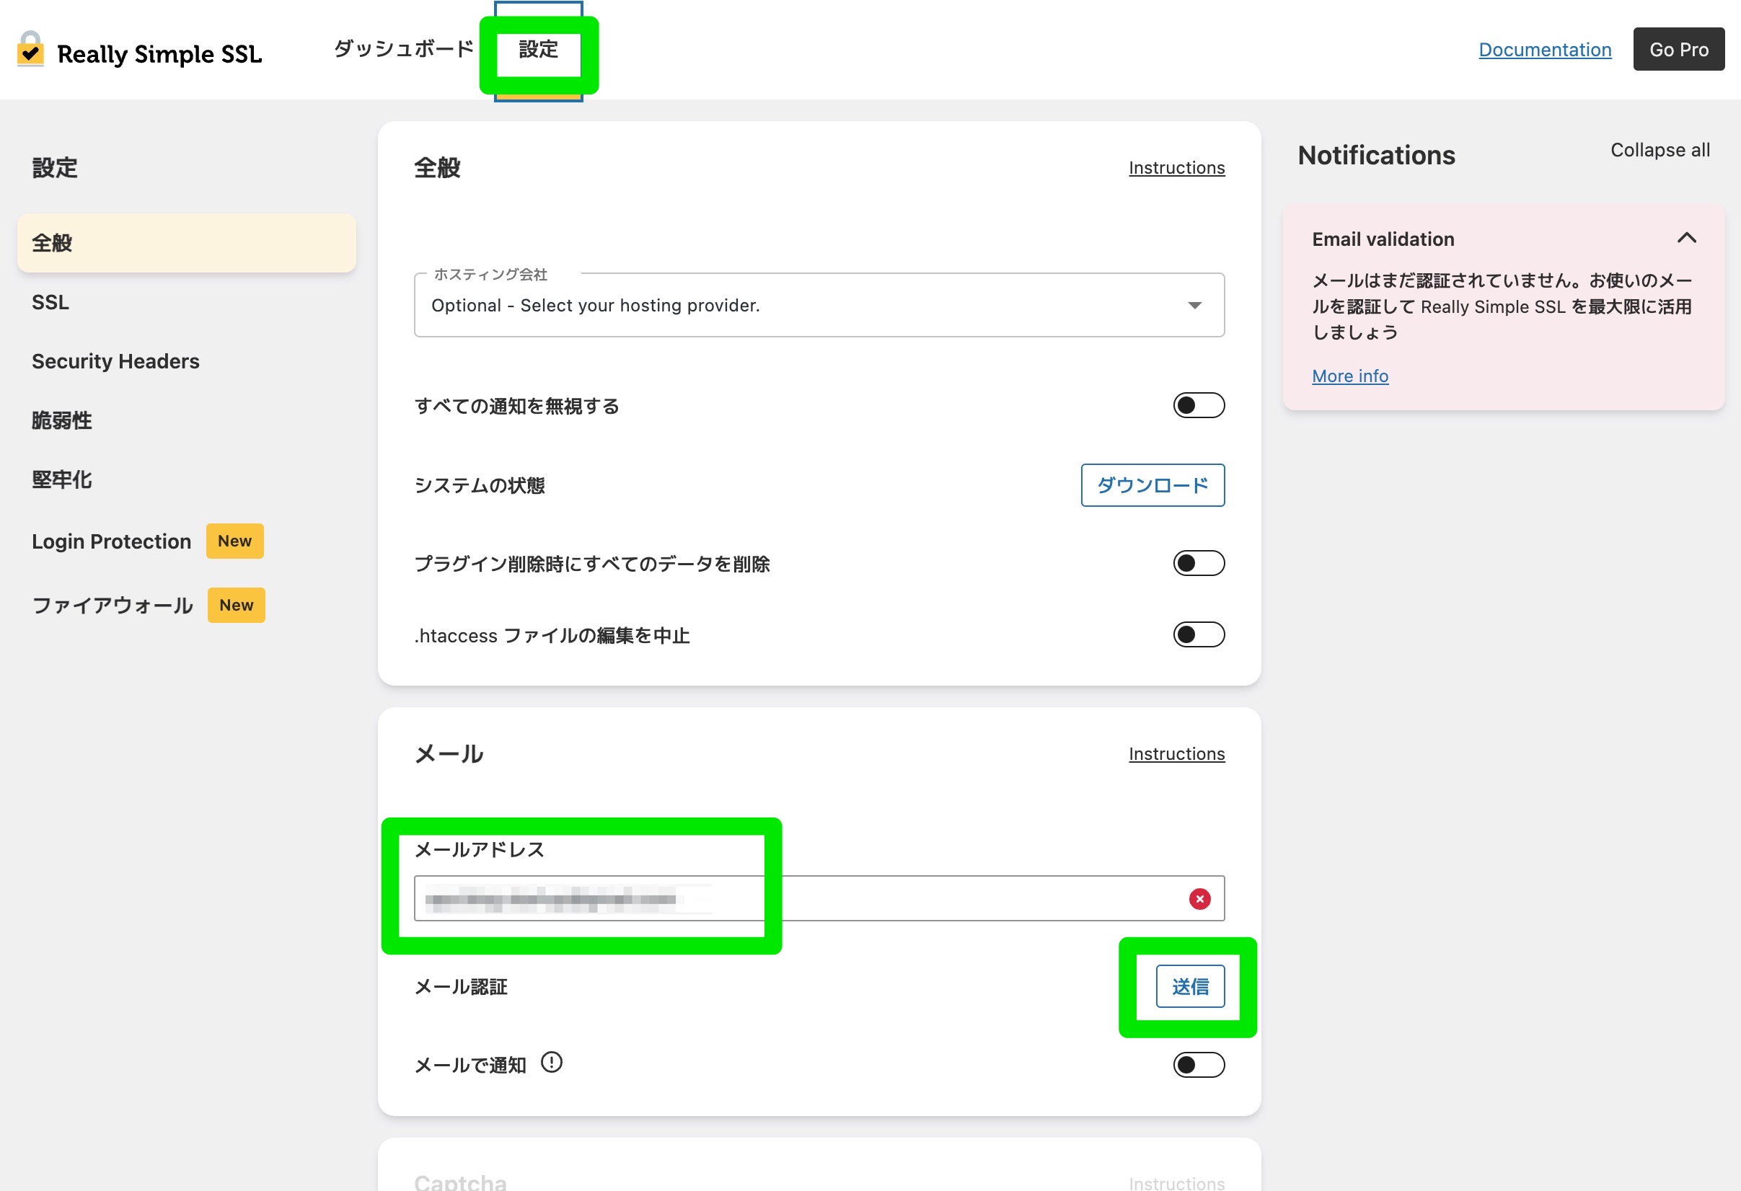This screenshot has height=1191, width=1741.
Task: Click the 全般 sidebar menu item
Action: [x=187, y=242]
